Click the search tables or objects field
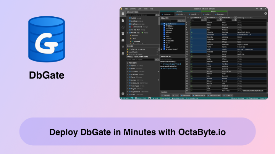 tap(140, 60)
